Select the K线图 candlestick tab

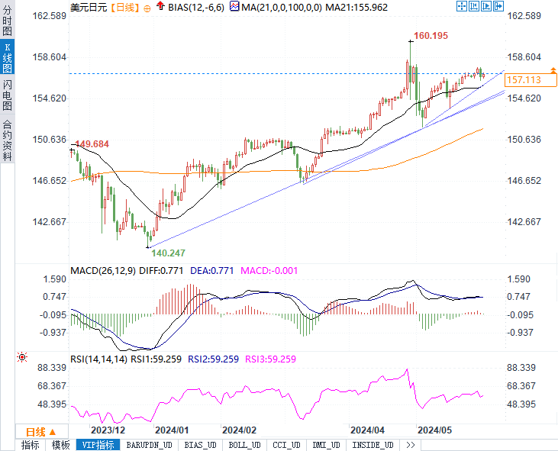click(x=7, y=58)
